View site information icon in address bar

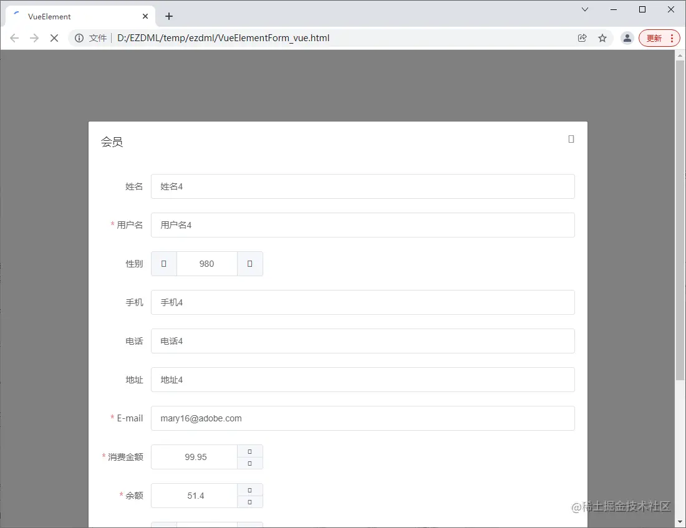[79, 38]
